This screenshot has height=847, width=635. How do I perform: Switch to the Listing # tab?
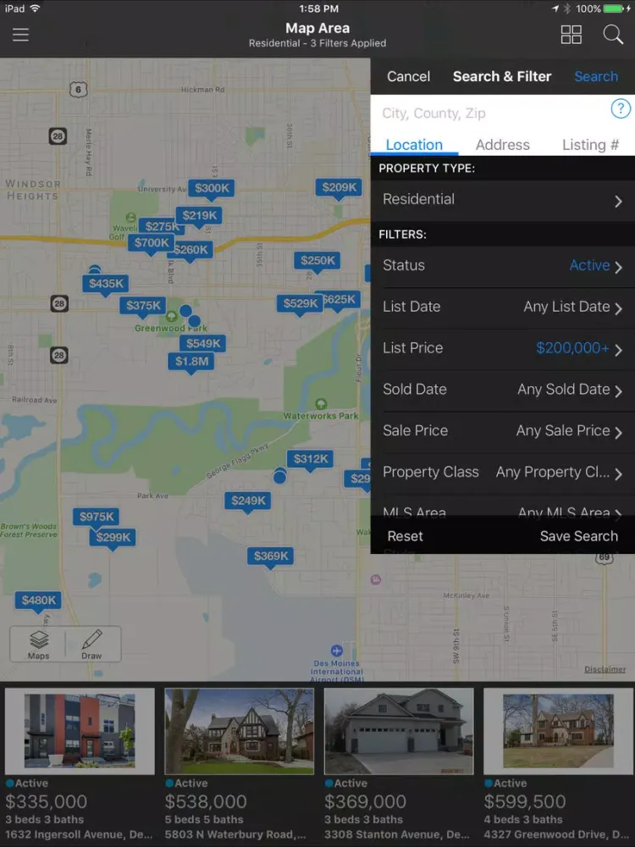590,145
